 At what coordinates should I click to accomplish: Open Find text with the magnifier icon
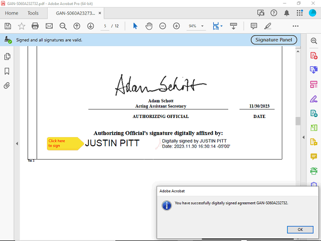coord(63,26)
